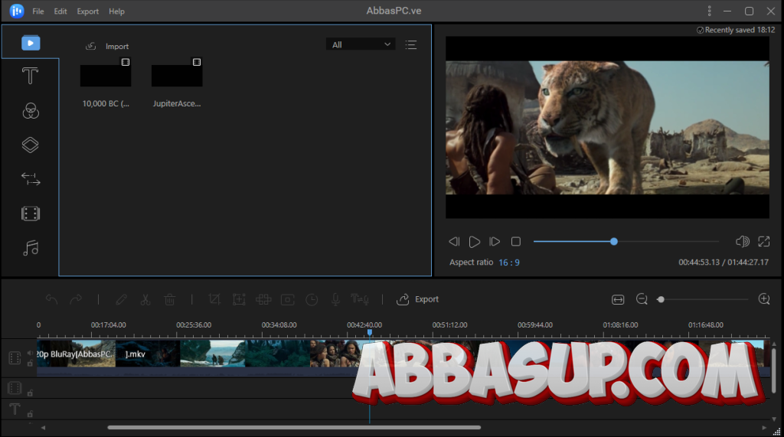The image size is (784, 437).
Task: Click the text track T icon
Action: (15, 409)
